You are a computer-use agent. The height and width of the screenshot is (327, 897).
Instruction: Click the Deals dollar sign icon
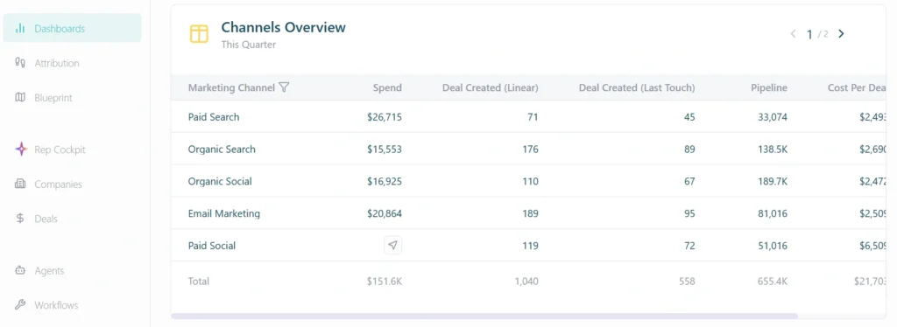tap(20, 219)
